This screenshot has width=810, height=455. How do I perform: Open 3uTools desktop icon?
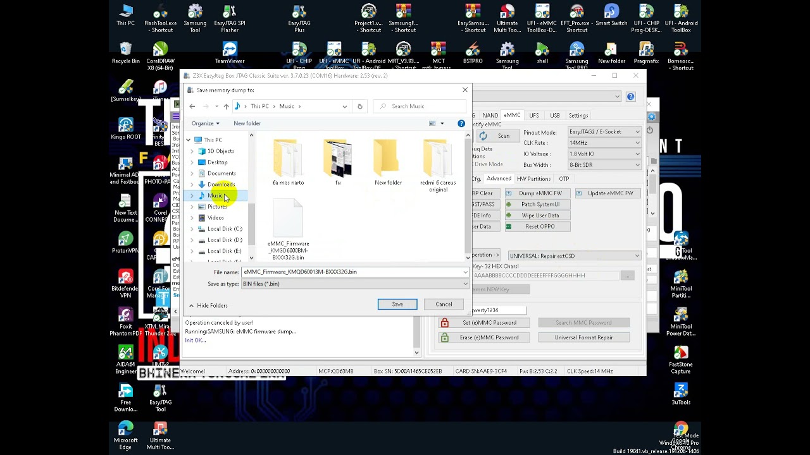681,393
